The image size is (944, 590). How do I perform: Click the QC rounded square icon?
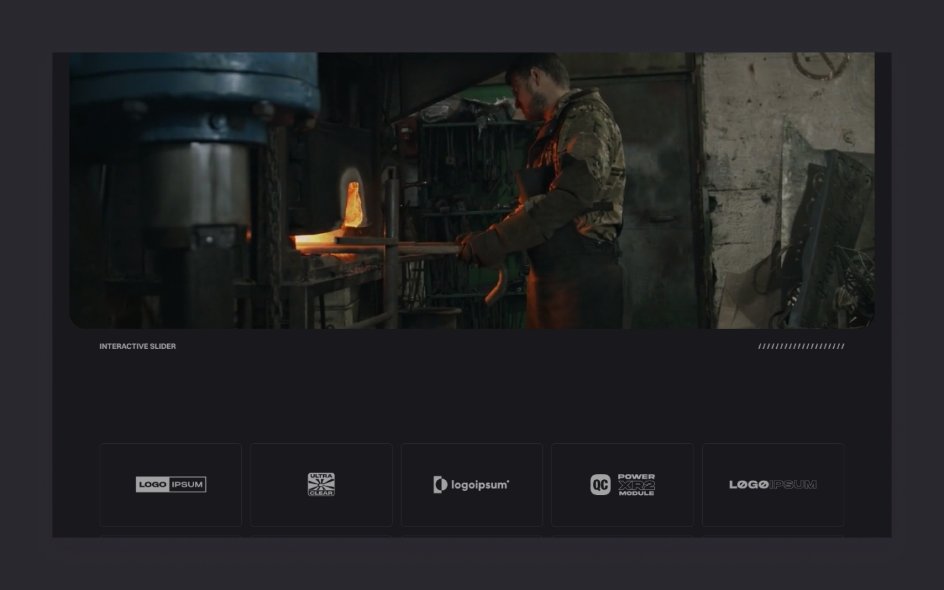pyautogui.click(x=600, y=484)
